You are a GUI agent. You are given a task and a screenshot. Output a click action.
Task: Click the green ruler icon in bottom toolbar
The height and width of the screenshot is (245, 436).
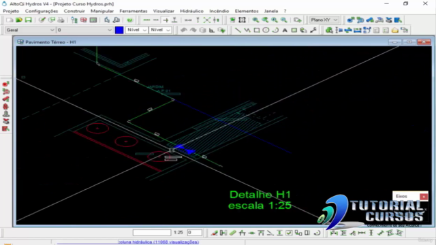(x=233, y=233)
